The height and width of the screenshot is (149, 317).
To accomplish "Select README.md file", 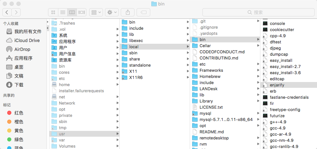I will tap(225, 132).
